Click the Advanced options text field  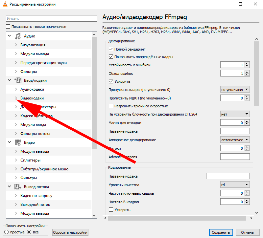pyautogui.click(x=235, y=157)
